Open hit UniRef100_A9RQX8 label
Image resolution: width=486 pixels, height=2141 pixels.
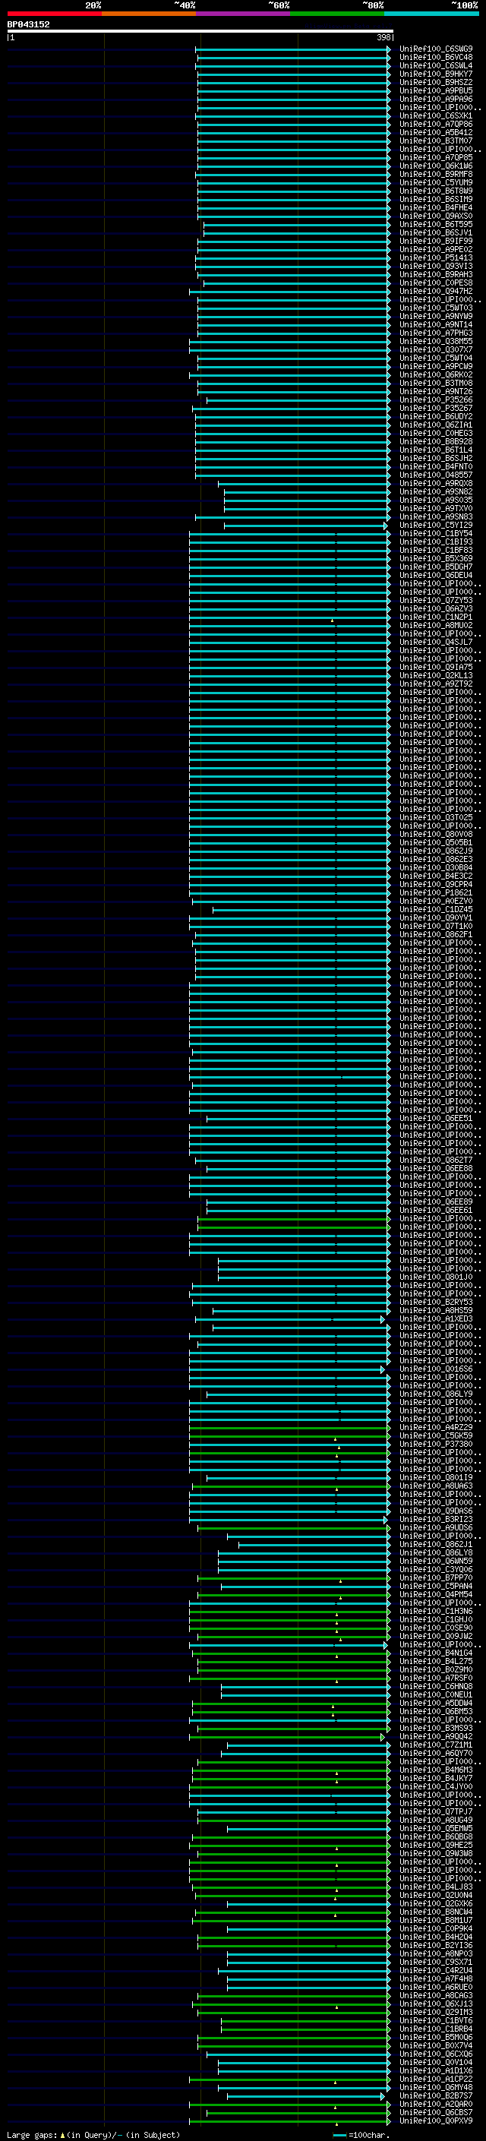(x=436, y=483)
